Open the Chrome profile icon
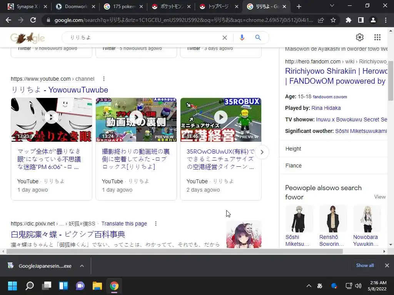 (x=373, y=20)
